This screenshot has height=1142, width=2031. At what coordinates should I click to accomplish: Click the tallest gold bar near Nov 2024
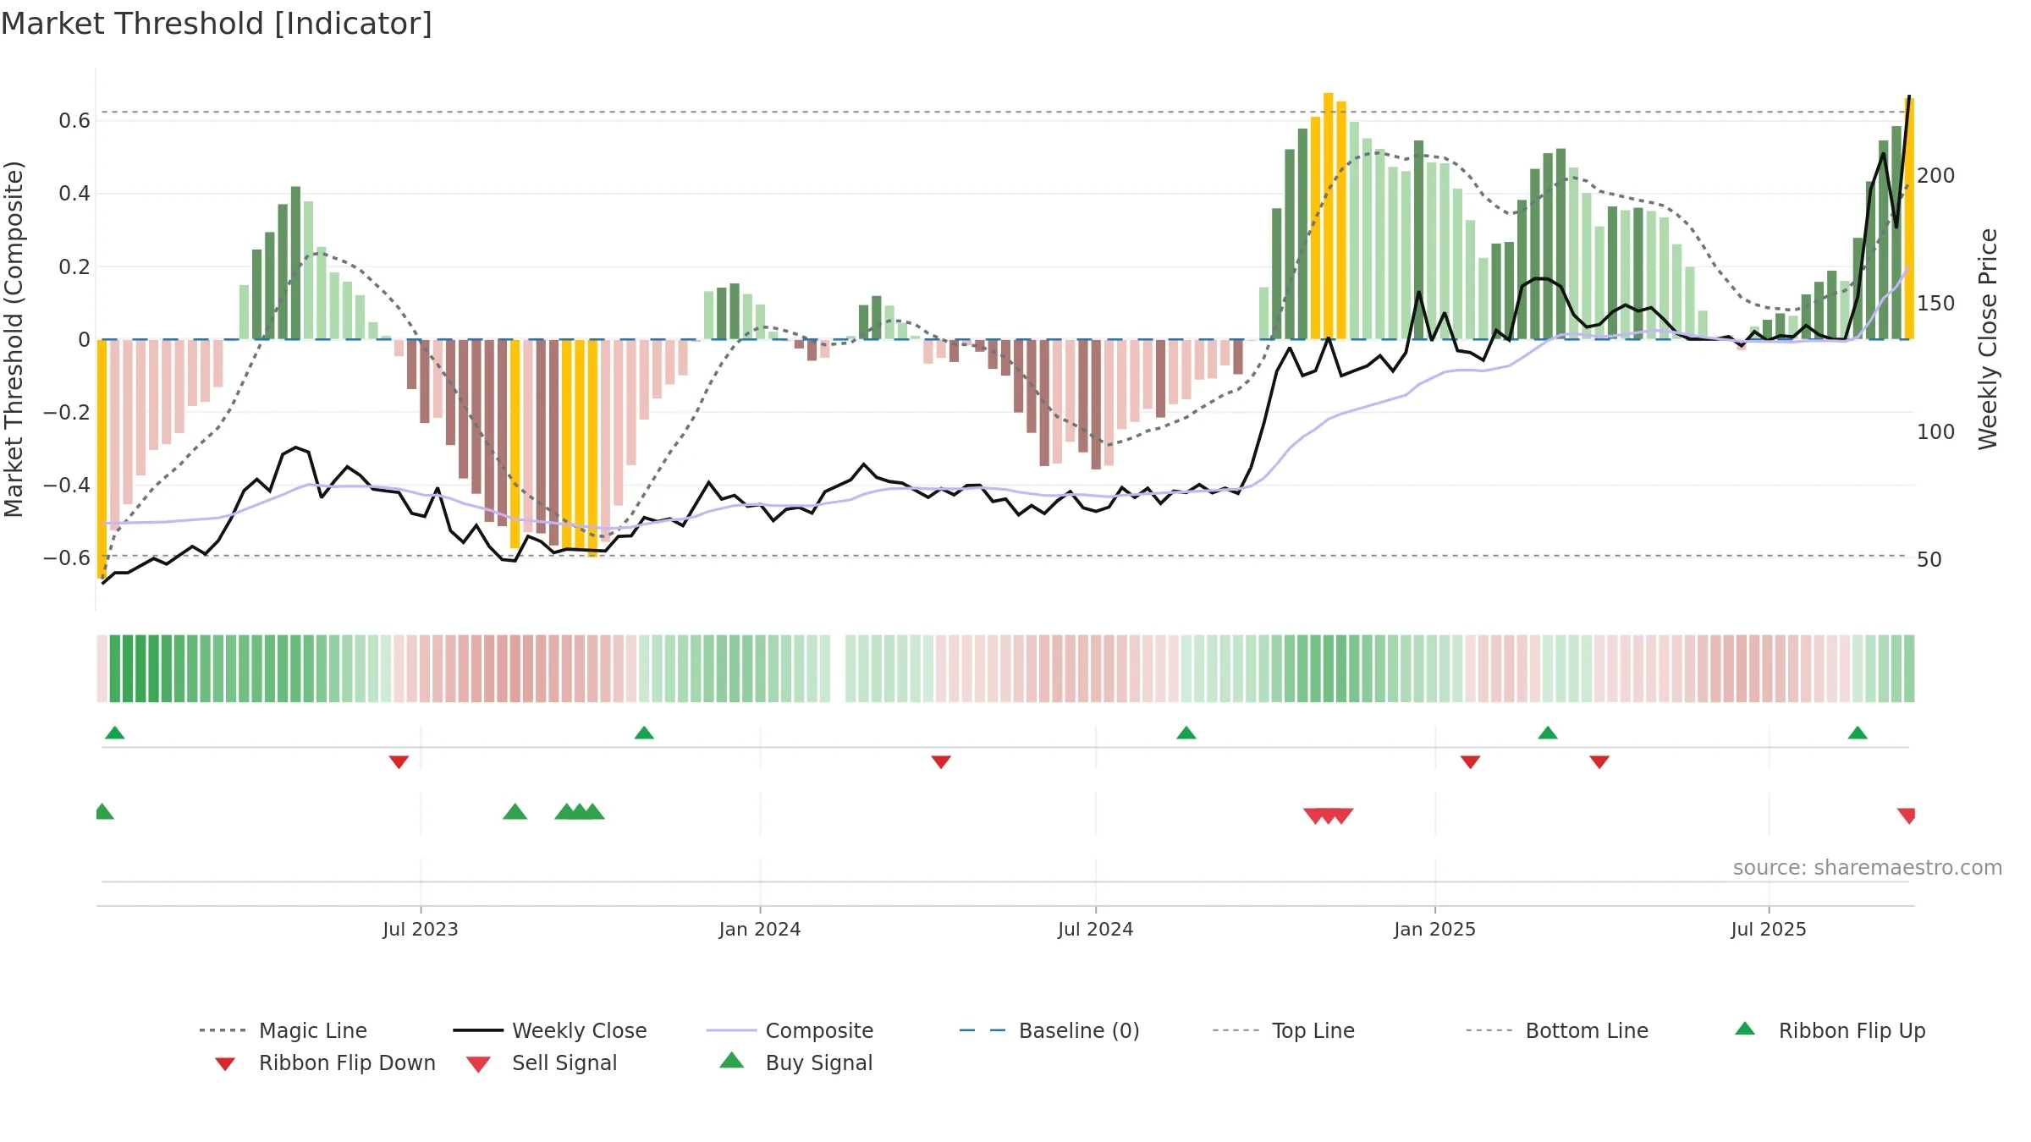point(1329,216)
